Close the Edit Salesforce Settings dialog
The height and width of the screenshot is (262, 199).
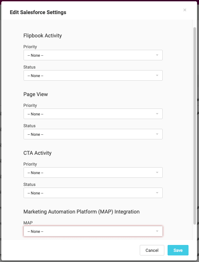(x=185, y=10)
